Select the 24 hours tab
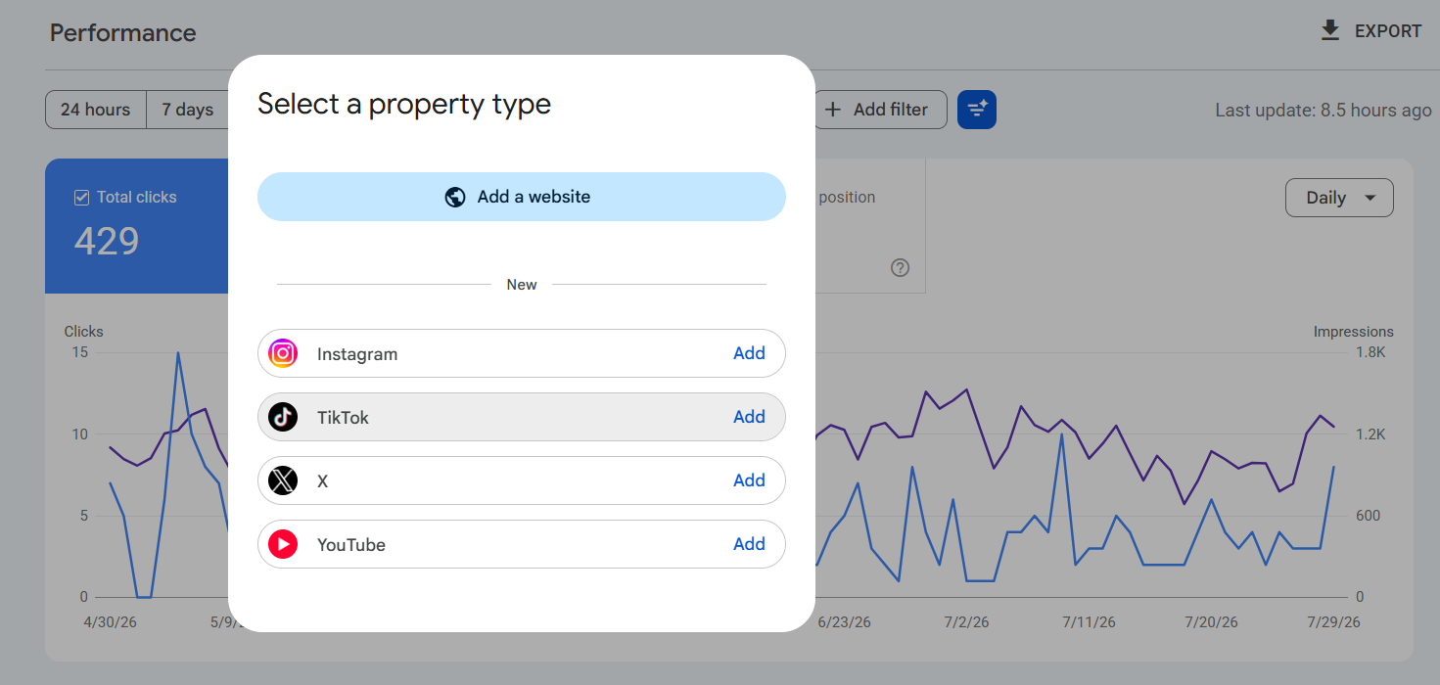 pos(96,110)
